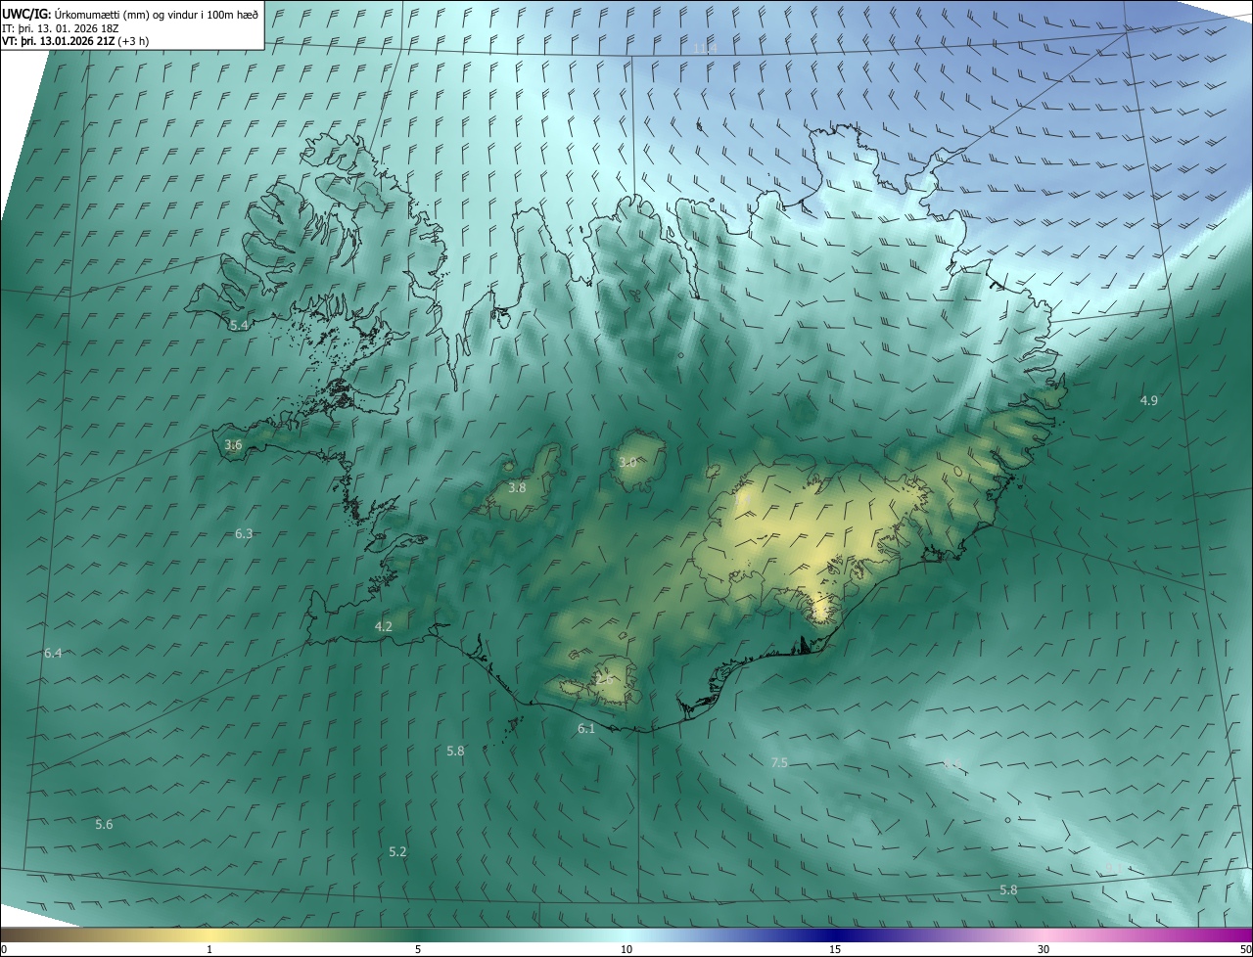Image resolution: width=1253 pixels, height=957 pixels.
Task: Click the 3.0 value label on Hofsjökull
Action: coord(627,462)
